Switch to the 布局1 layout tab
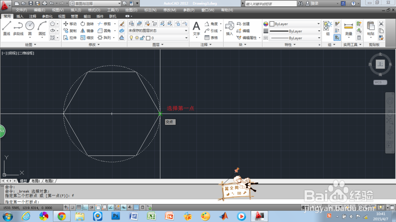The image size is (396, 222). pyautogui.click(x=36, y=181)
